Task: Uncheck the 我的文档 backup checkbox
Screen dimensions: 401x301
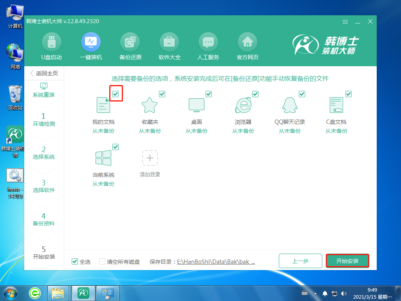Action: [116, 94]
